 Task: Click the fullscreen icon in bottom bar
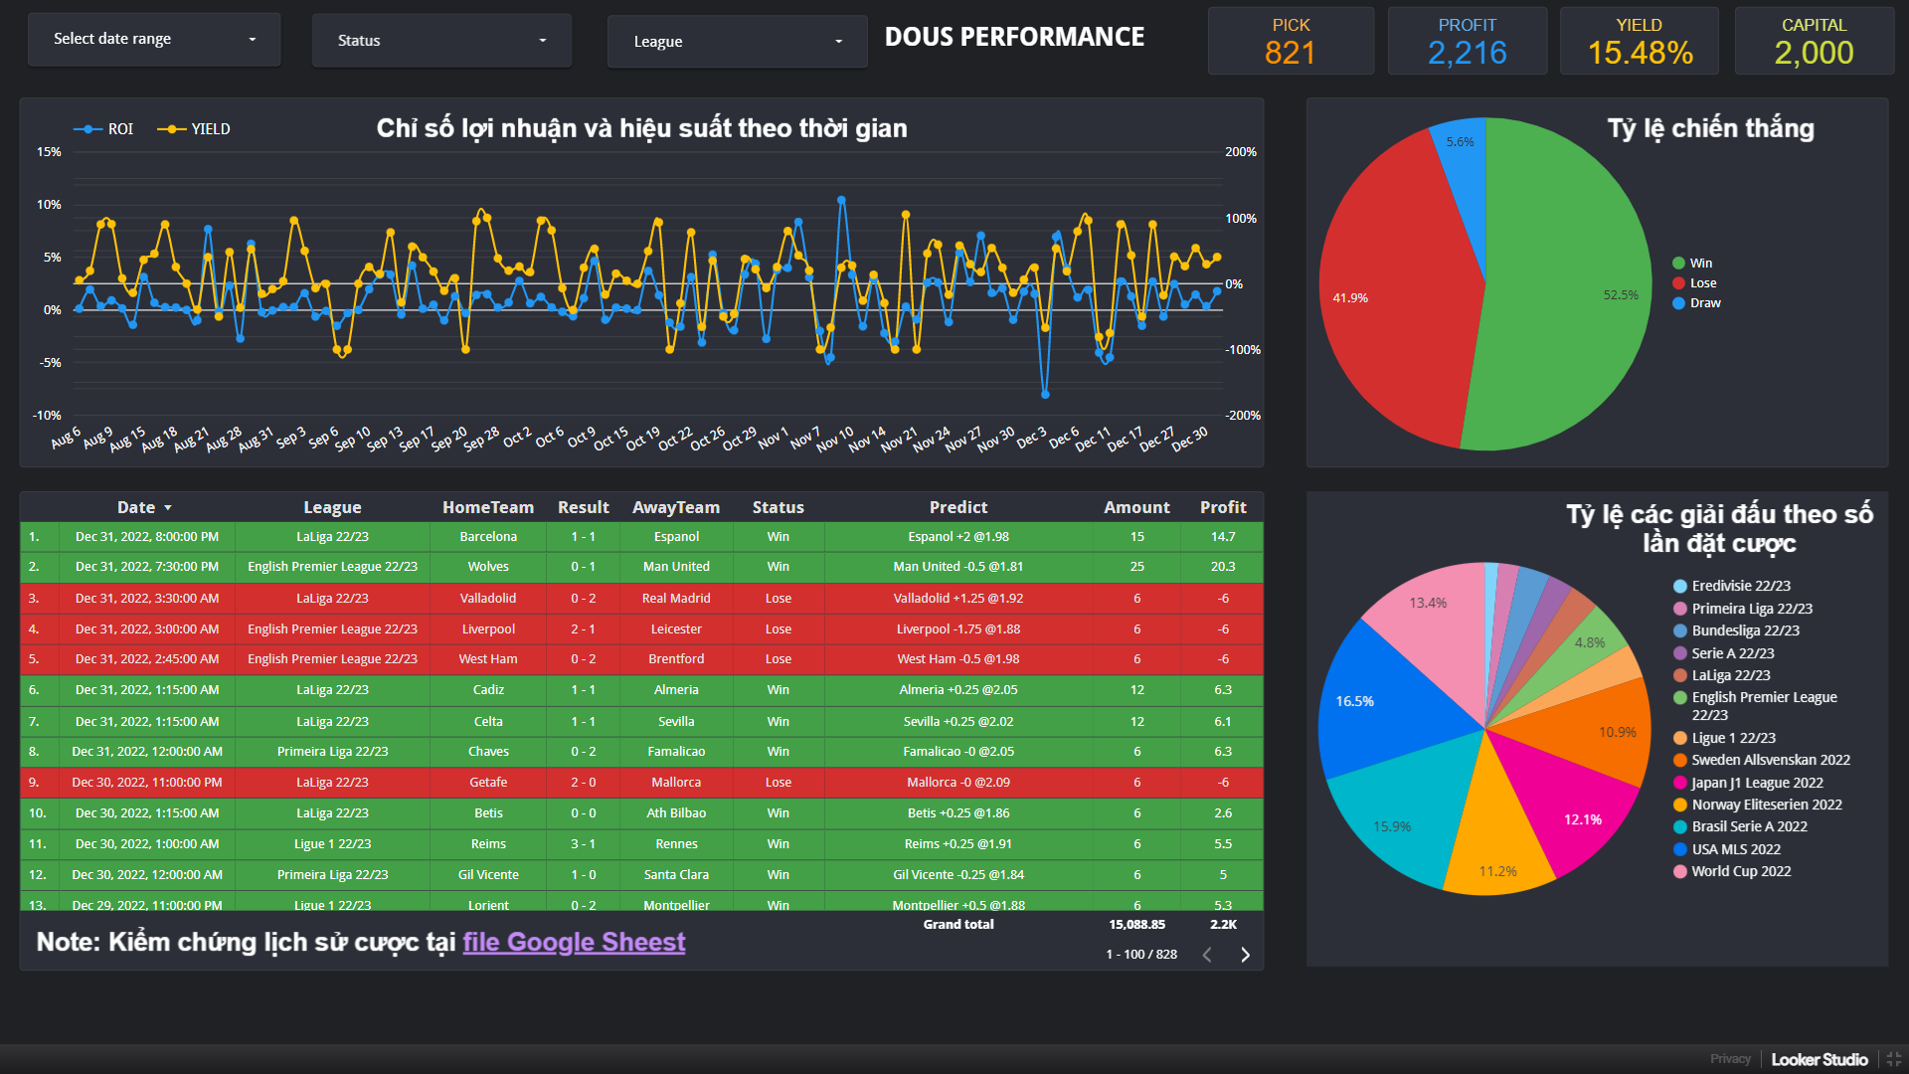1893,1059
